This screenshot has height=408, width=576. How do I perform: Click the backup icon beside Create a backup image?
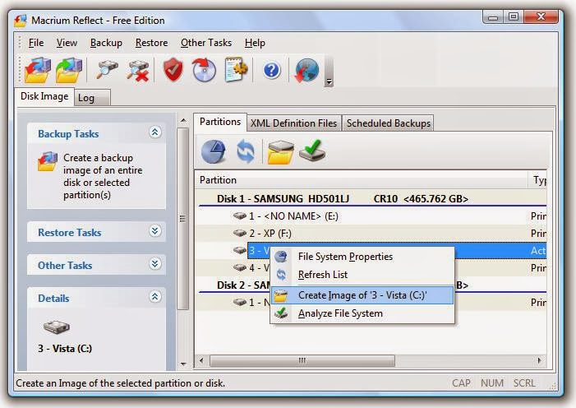tap(48, 161)
